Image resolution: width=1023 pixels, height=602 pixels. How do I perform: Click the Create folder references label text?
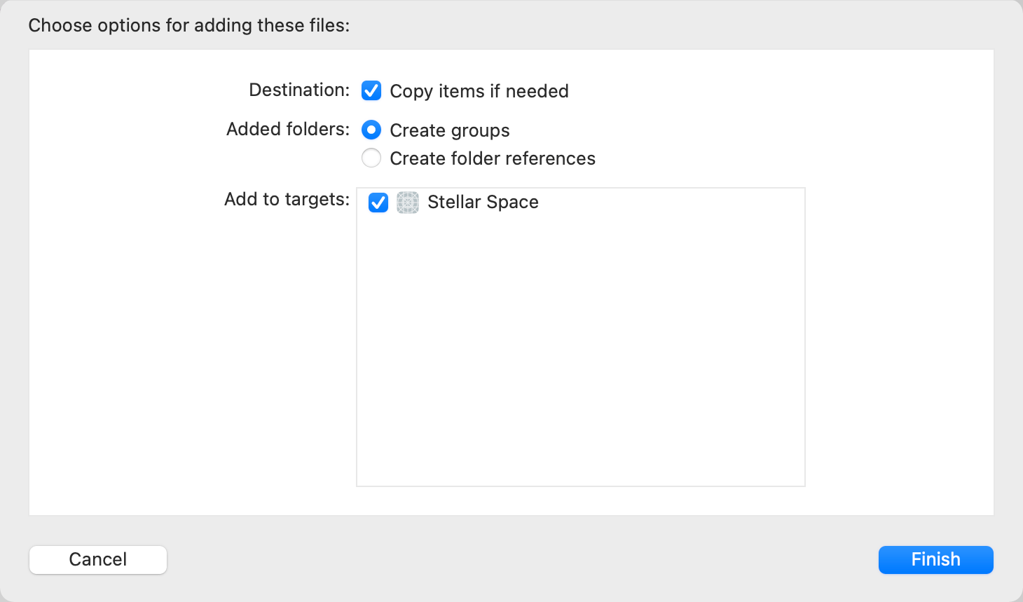click(493, 158)
